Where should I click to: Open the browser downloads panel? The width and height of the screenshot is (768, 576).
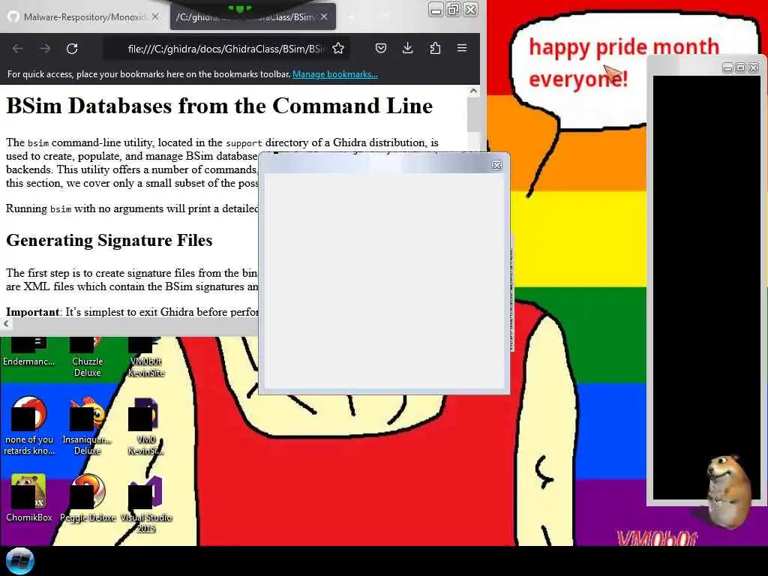(407, 48)
